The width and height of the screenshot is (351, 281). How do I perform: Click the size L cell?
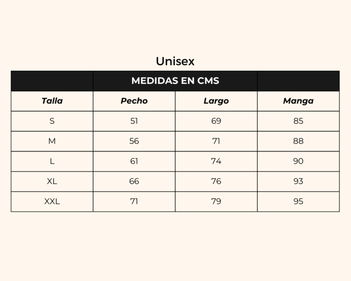(x=52, y=161)
